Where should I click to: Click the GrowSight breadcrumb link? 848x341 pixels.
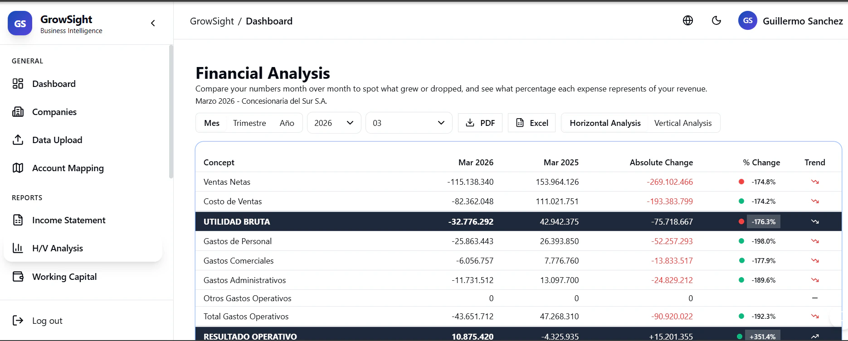(x=212, y=21)
